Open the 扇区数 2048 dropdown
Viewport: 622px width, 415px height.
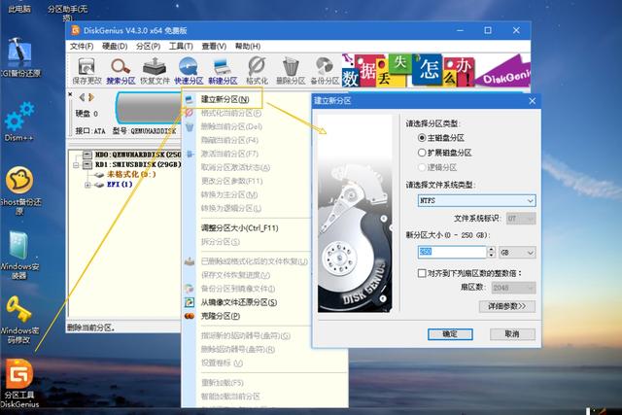514,288
